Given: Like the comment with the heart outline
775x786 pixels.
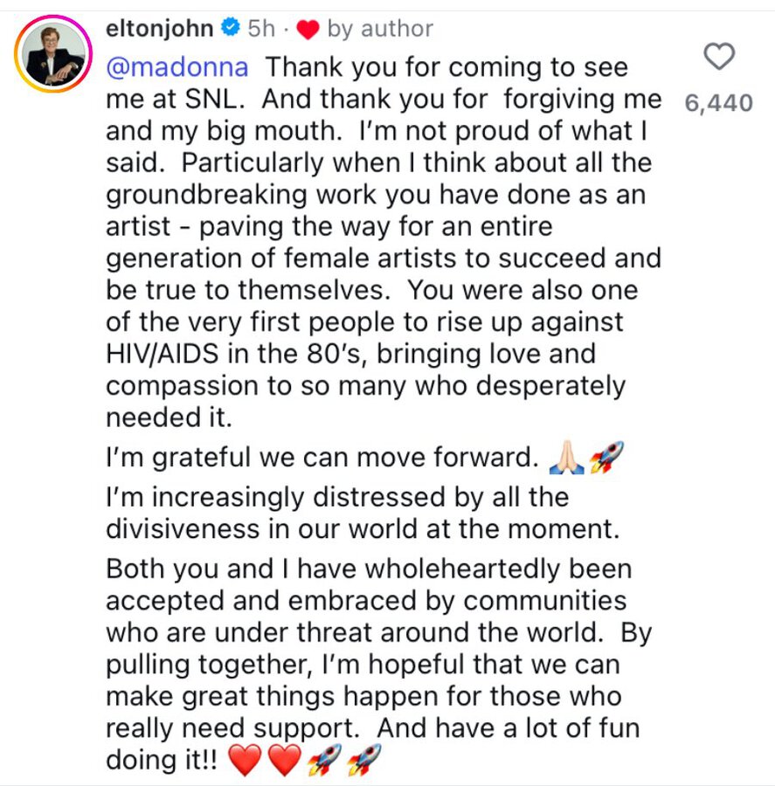Looking at the screenshot, I should pos(719,56).
